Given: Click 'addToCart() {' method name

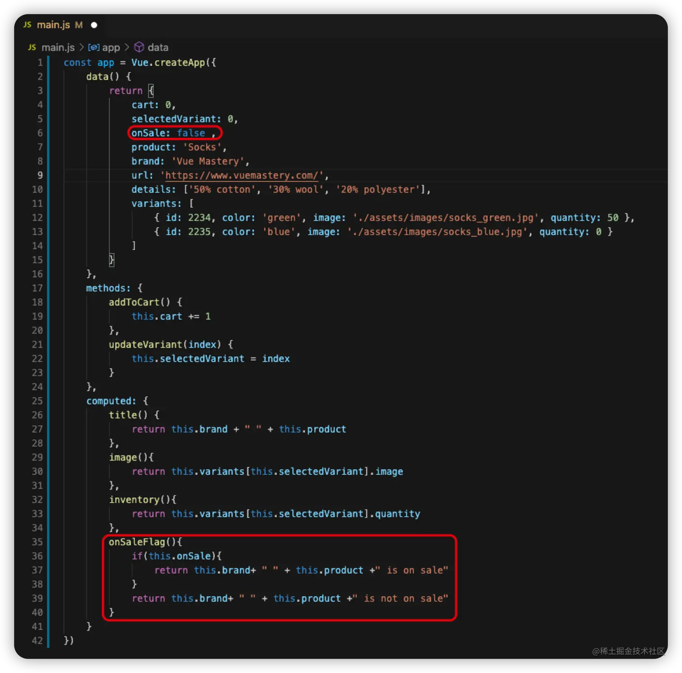Looking at the screenshot, I should (x=145, y=302).
